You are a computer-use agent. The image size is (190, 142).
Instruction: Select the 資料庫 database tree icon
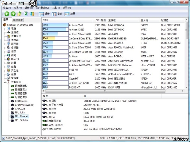tap(9, 78)
